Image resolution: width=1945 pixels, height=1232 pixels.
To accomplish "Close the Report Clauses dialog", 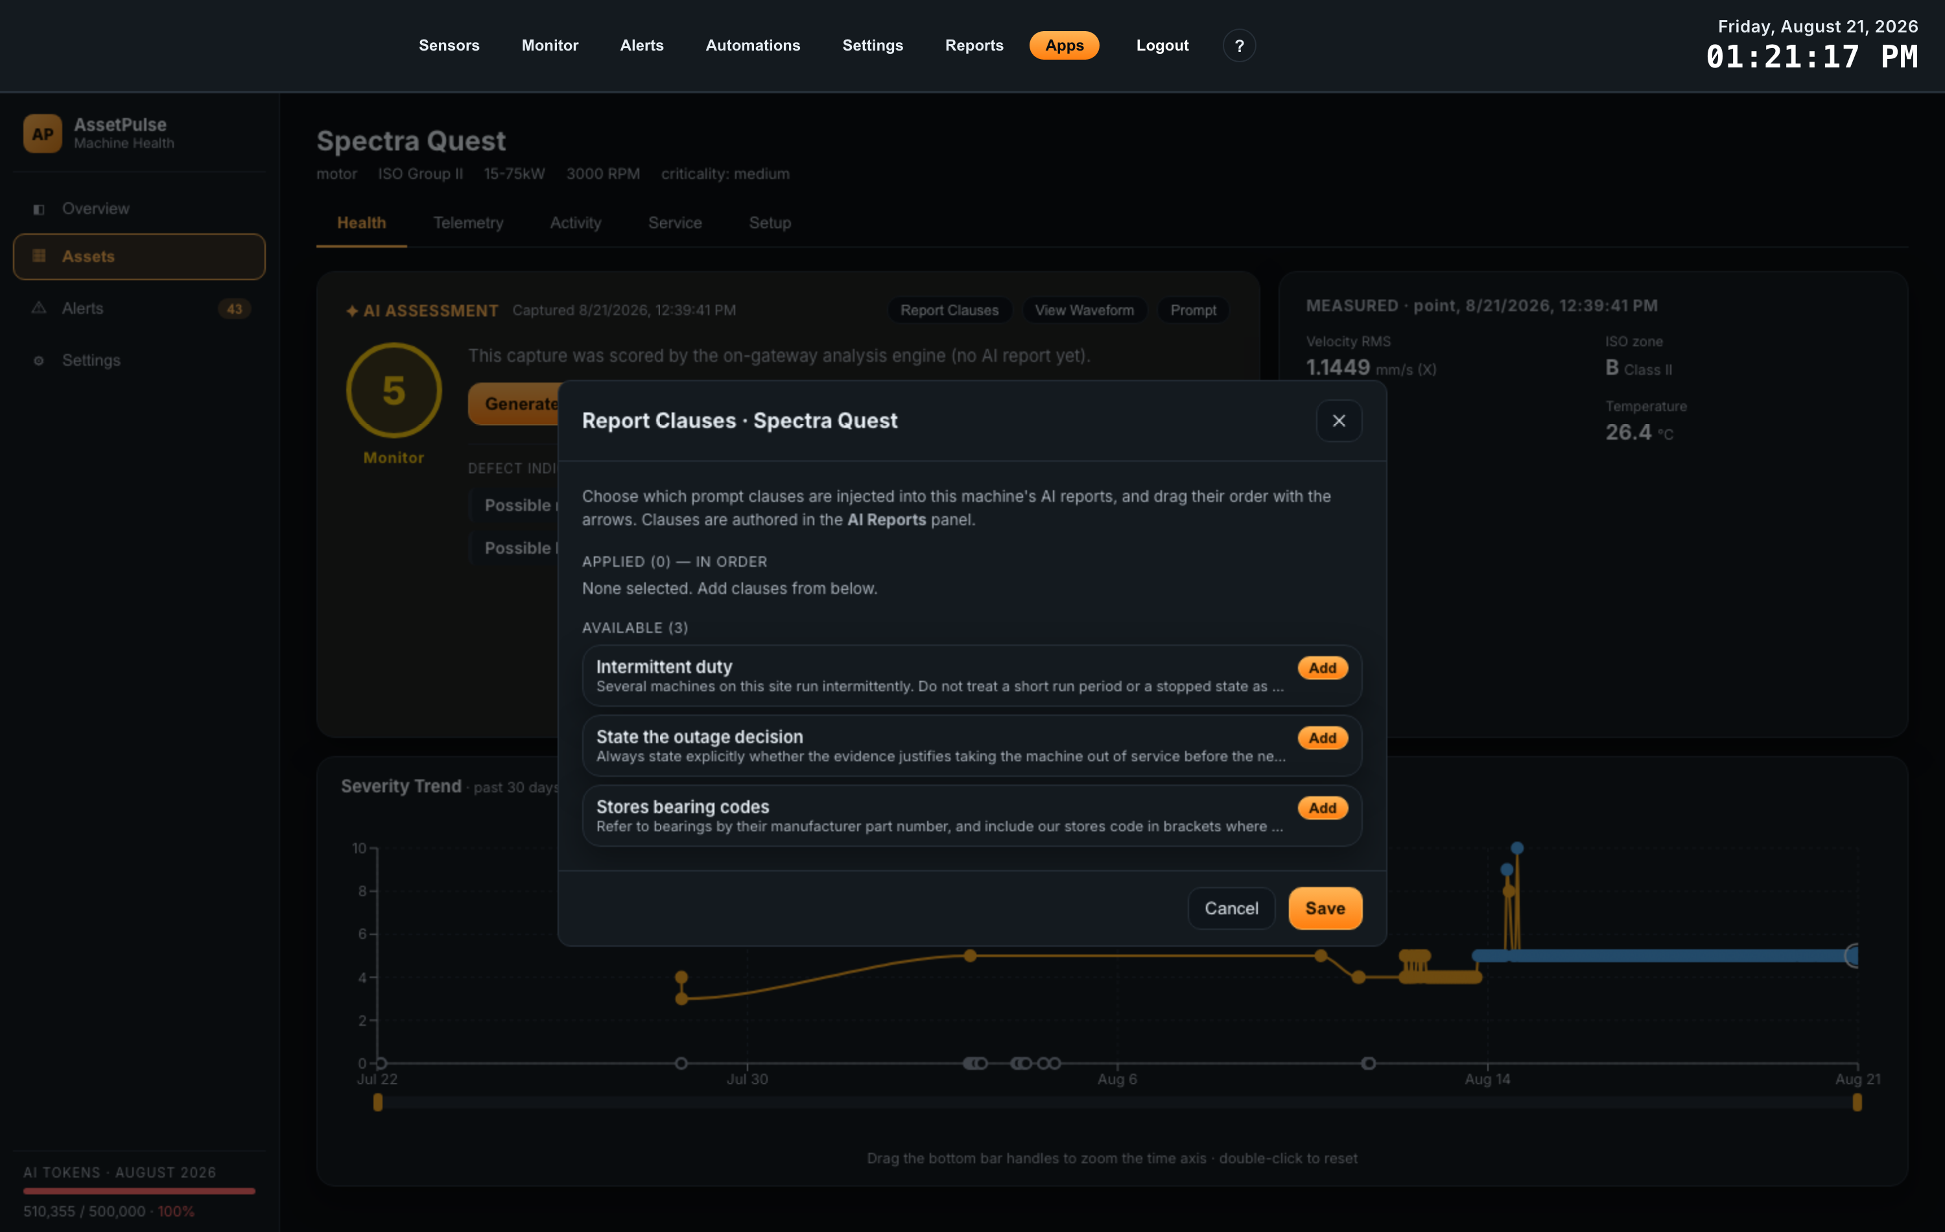I will click(1338, 421).
